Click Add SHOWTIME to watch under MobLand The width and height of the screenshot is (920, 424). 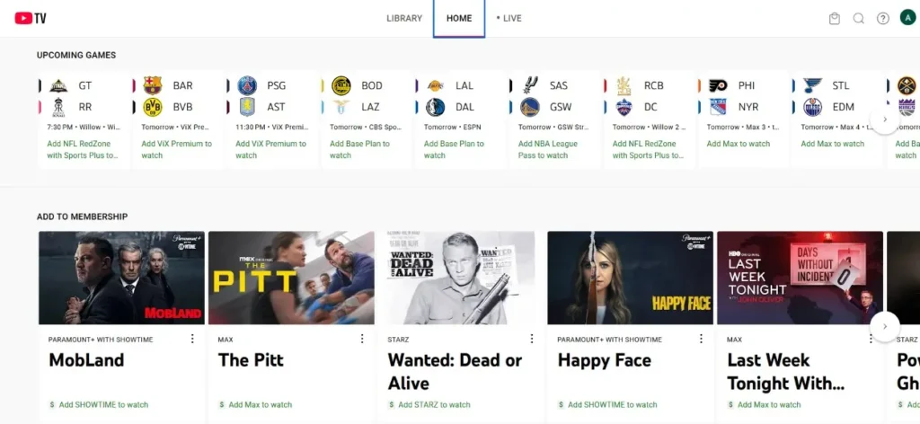point(103,405)
